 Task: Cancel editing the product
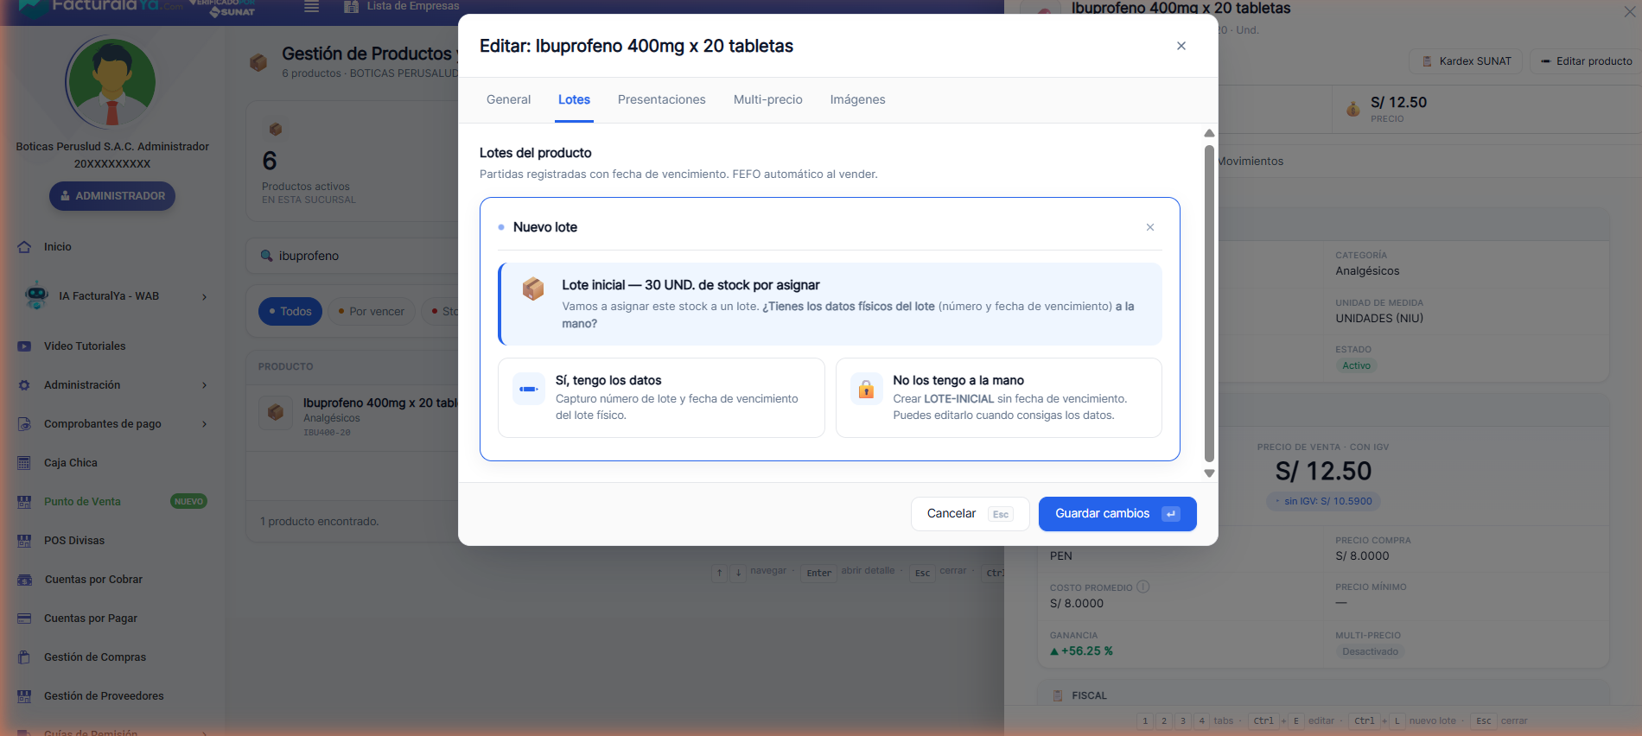[970, 514]
